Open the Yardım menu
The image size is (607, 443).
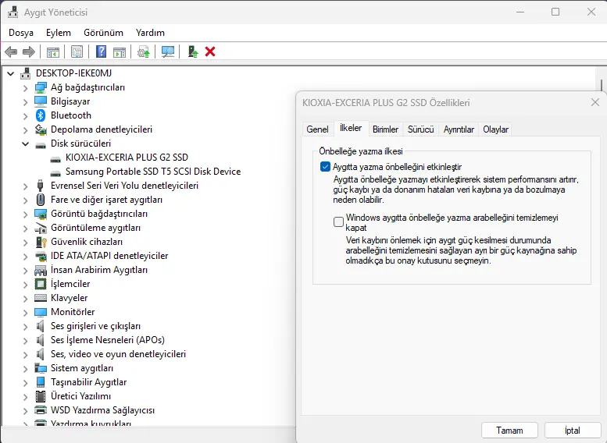(x=150, y=33)
